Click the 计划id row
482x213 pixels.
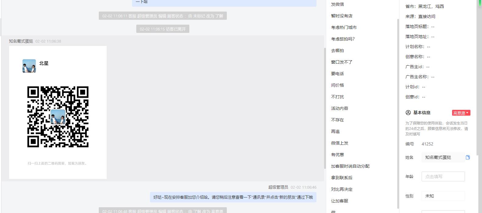tap(415, 87)
